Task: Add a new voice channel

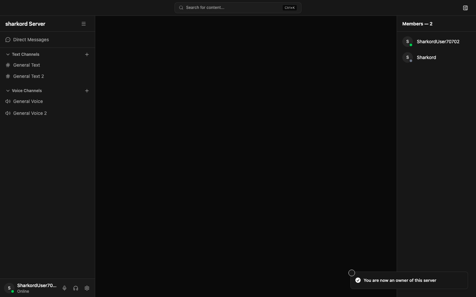Action: pyautogui.click(x=87, y=91)
